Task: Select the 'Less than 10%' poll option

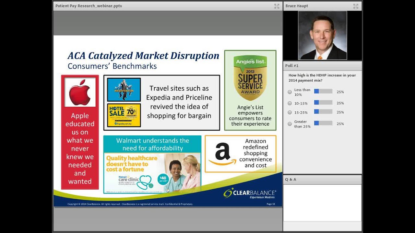Action: 290,92
